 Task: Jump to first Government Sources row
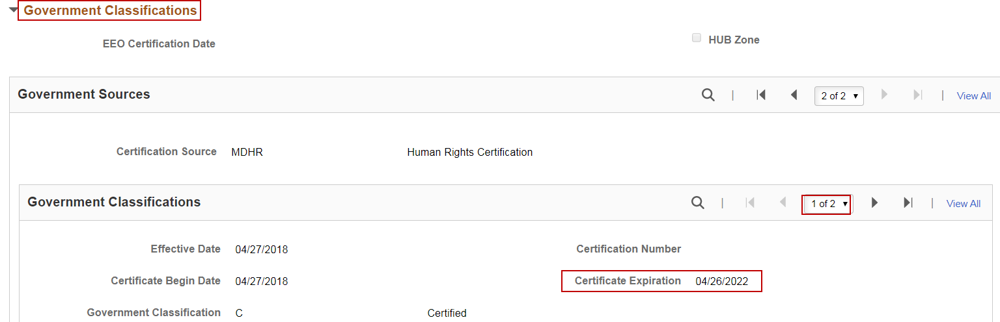(760, 95)
